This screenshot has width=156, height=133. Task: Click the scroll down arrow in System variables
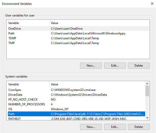click(147, 118)
